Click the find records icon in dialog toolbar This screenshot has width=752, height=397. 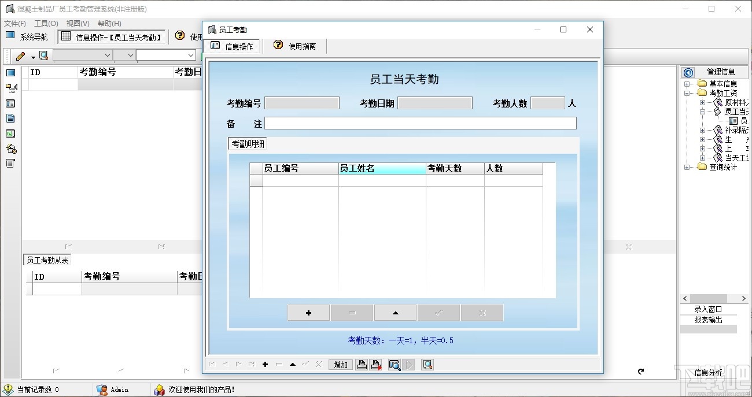[x=395, y=365]
